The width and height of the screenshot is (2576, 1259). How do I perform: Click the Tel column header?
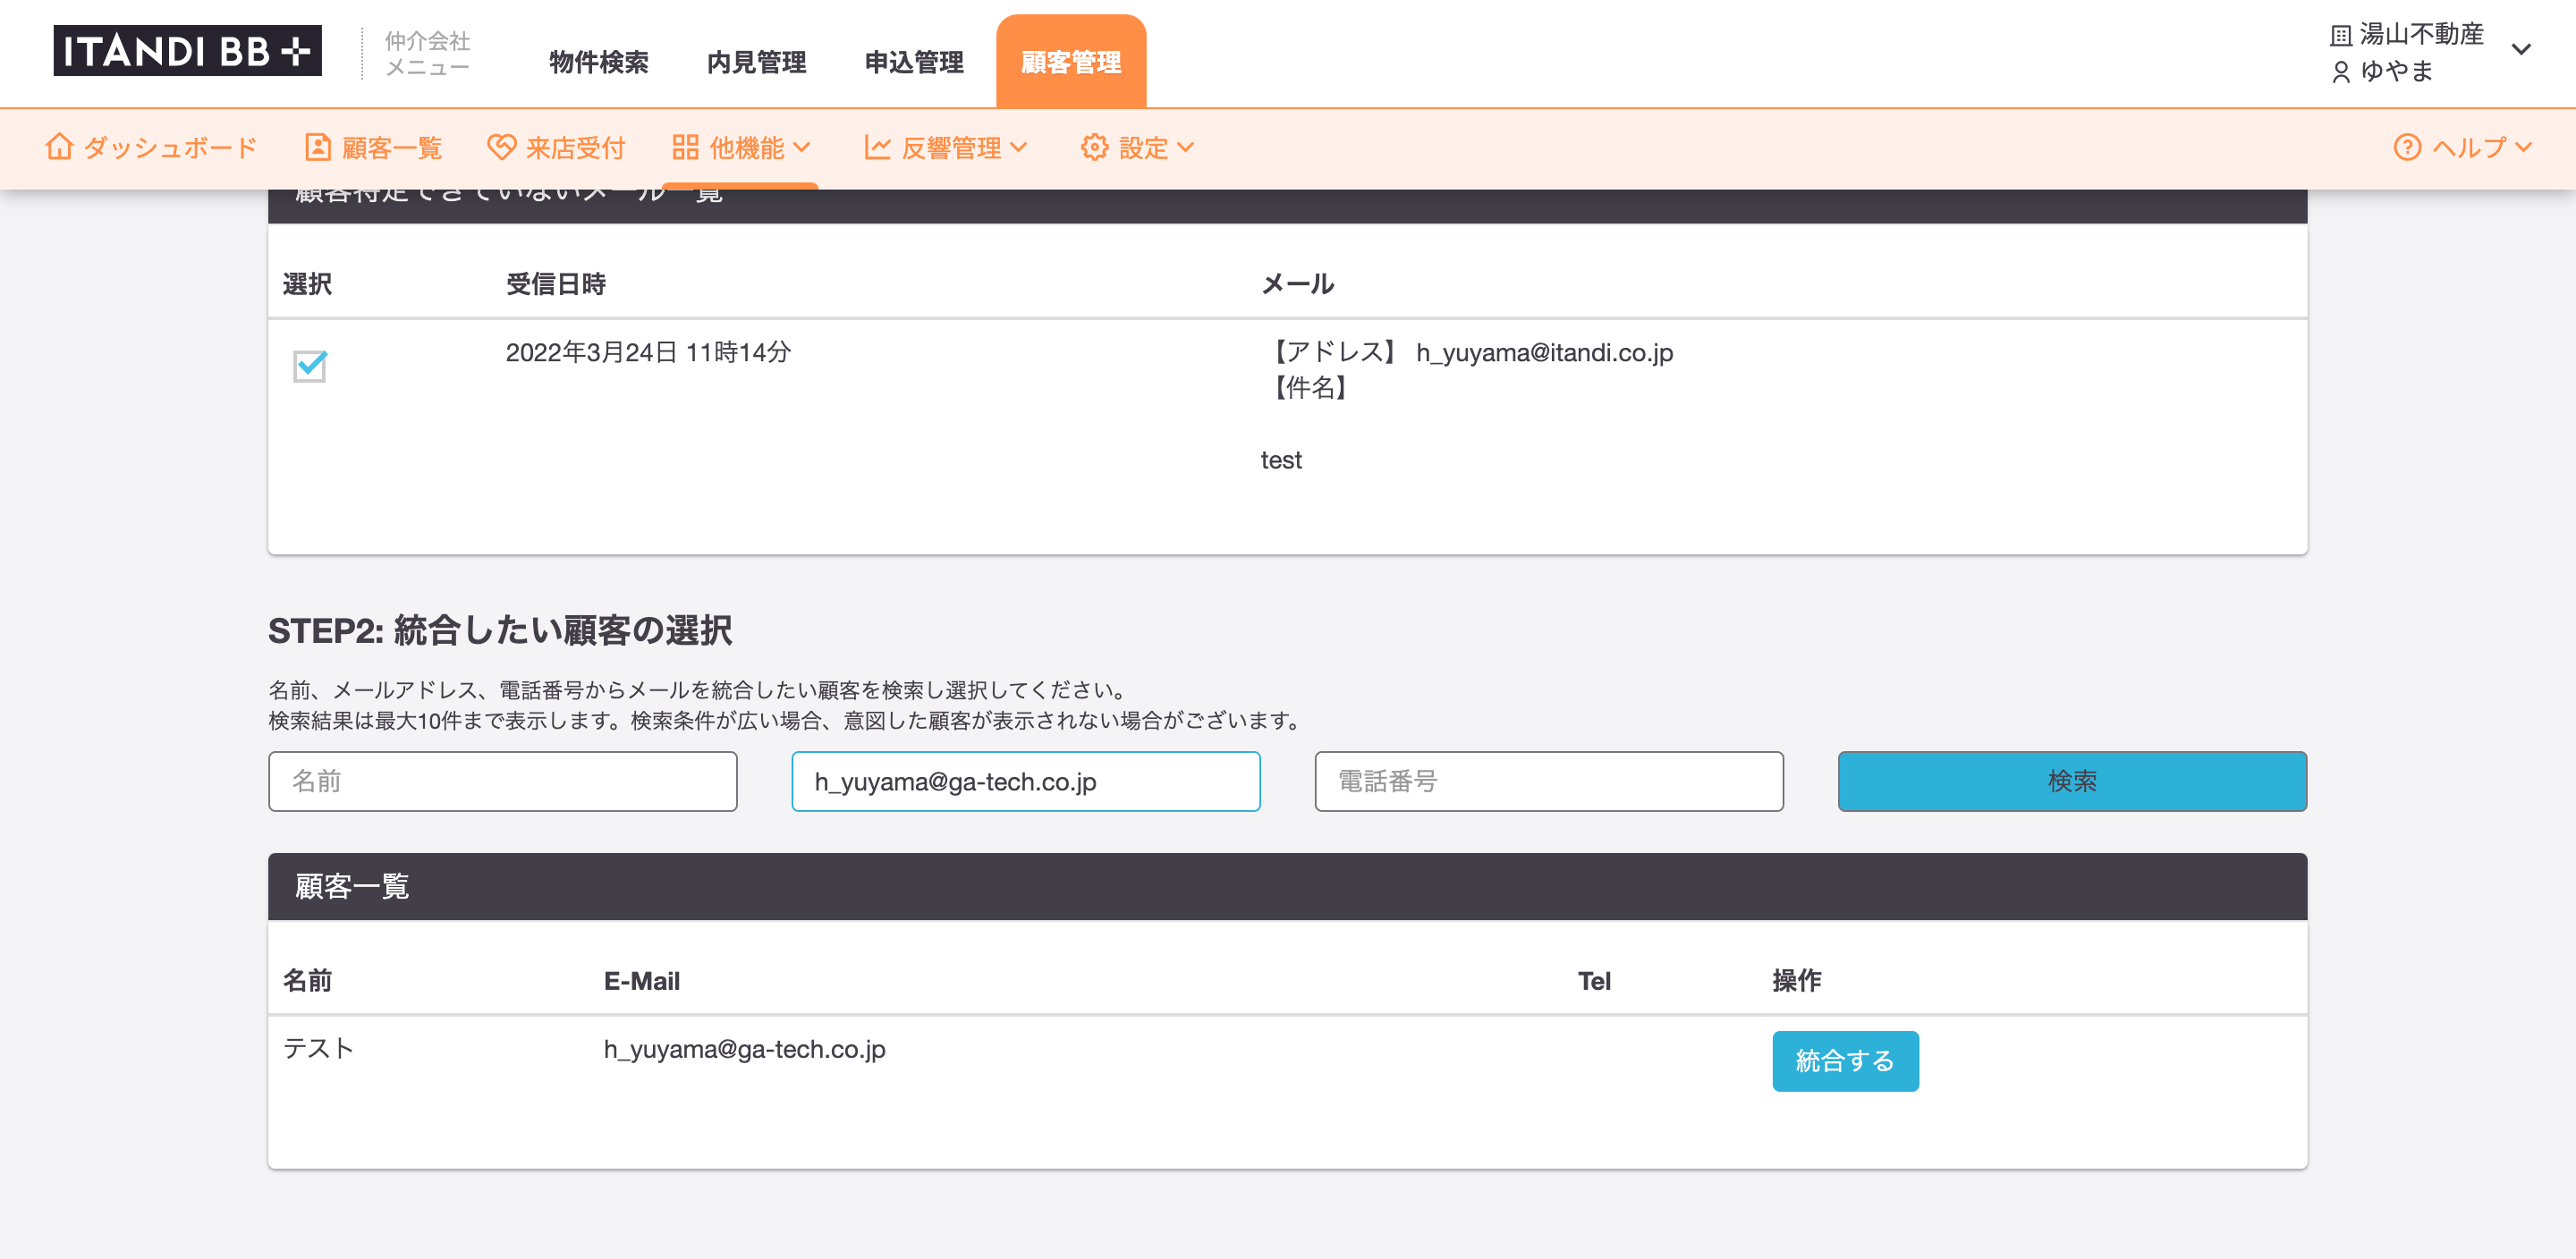(x=1594, y=981)
